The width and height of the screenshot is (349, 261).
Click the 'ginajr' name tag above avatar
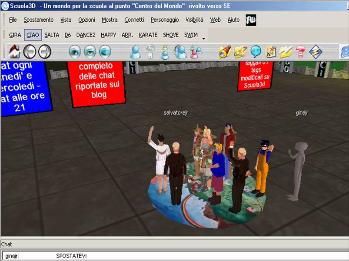tap(302, 113)
